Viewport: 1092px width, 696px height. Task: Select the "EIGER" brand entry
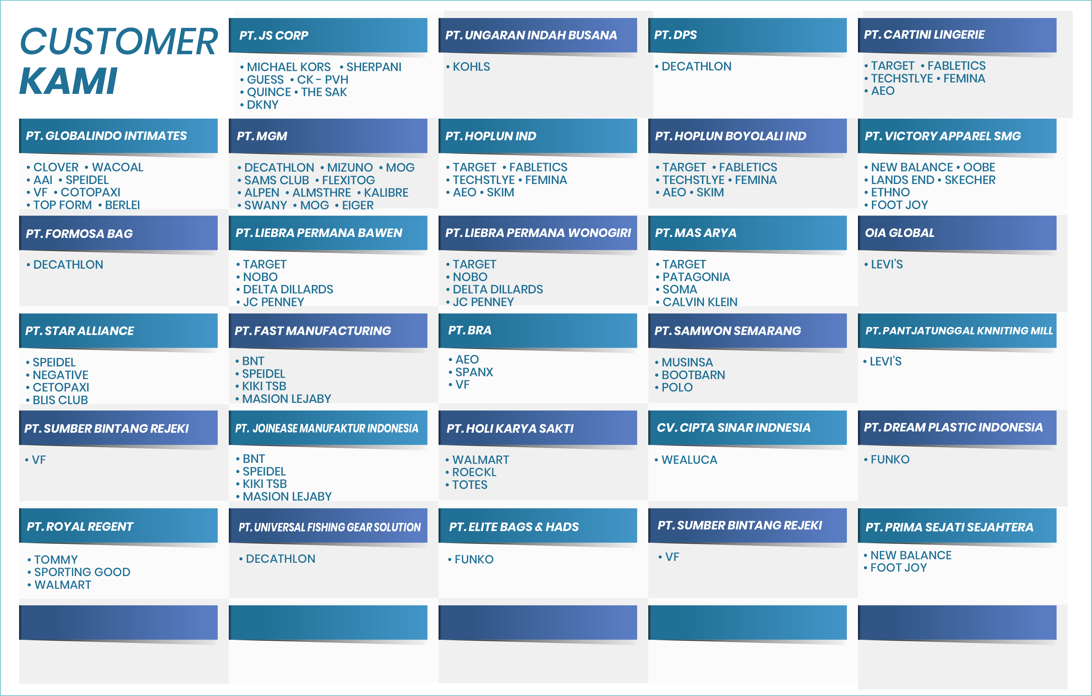click(358, 205)
